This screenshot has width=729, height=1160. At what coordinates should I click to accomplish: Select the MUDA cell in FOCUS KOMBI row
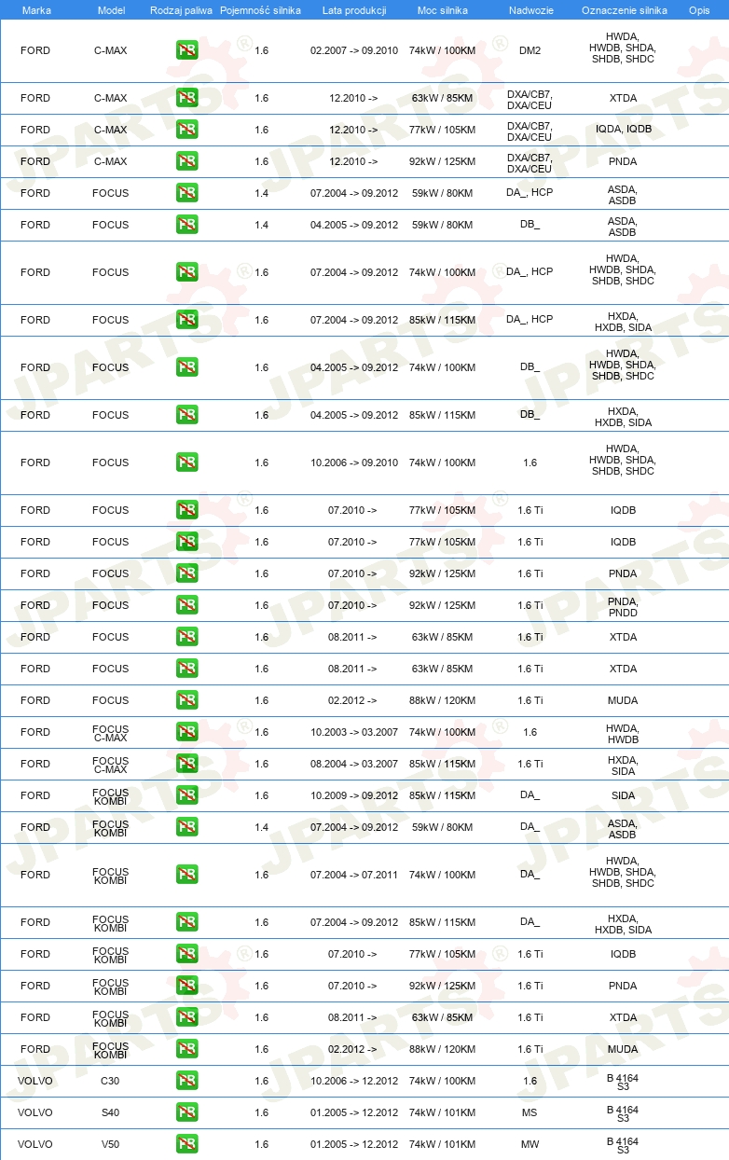click(x=623, y=1049)
